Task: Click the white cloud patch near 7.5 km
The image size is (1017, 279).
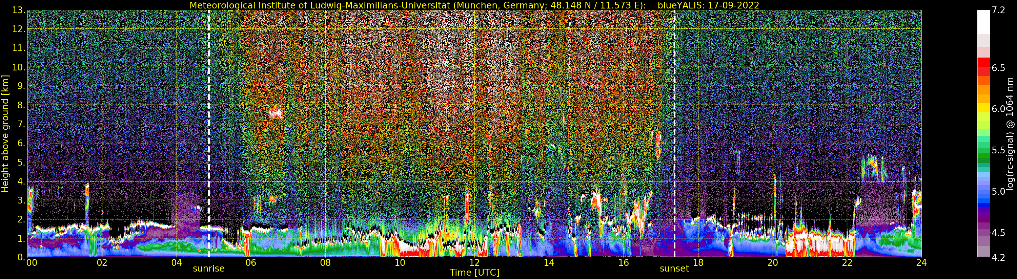Action: click(x=276, y=113)
